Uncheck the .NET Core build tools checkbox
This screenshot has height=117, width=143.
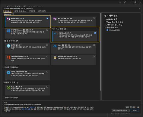(x=95, y=33)
